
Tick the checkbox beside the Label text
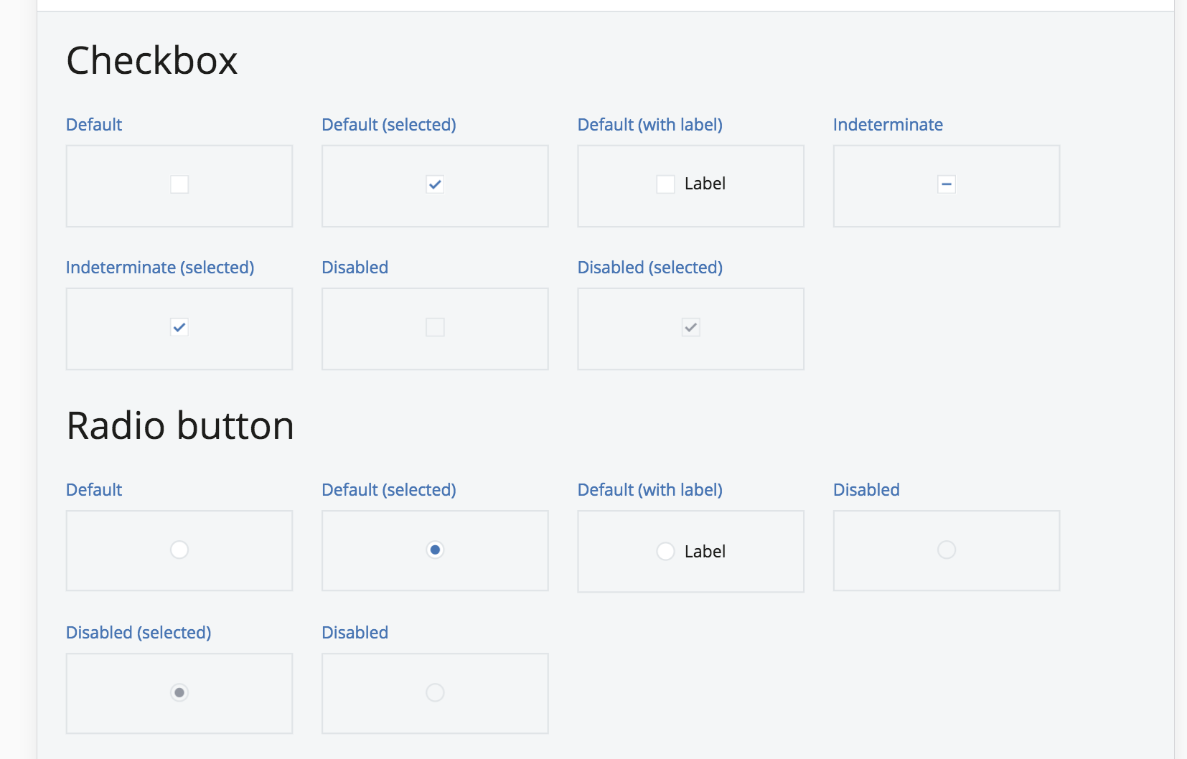[x=665, y=184]
